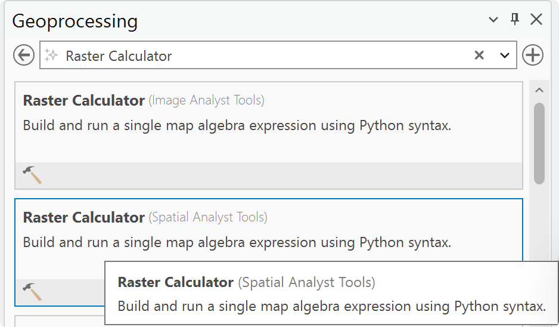Click the Image Analyst result footer bar
The height and width of the screenshot is (327, 559).
coord(269,175)
